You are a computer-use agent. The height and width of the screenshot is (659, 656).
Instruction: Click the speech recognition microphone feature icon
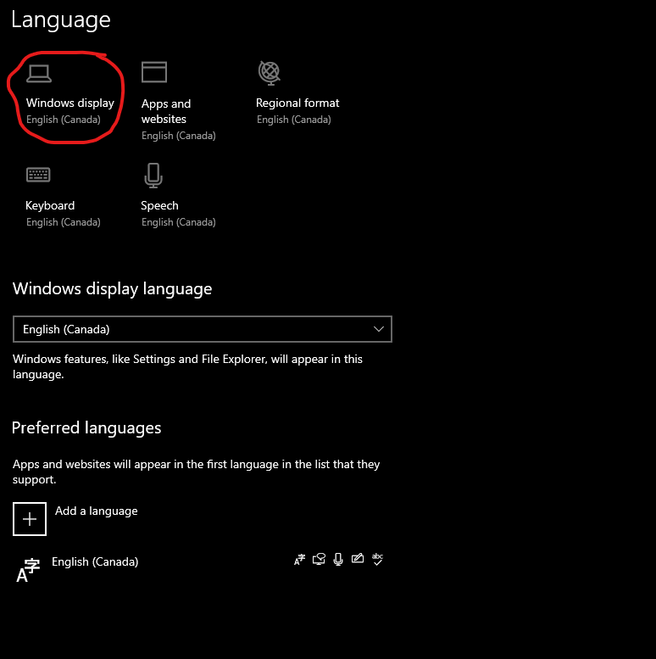click(x=338, y=560)
